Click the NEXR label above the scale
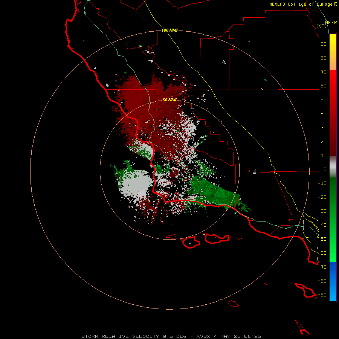 [331, 23]
